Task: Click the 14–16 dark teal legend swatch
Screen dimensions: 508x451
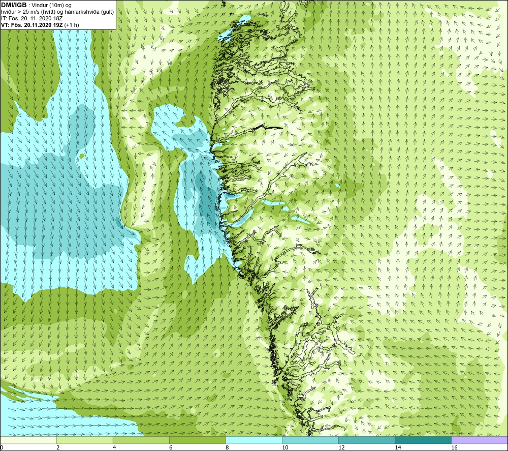Action: (423, 440)
